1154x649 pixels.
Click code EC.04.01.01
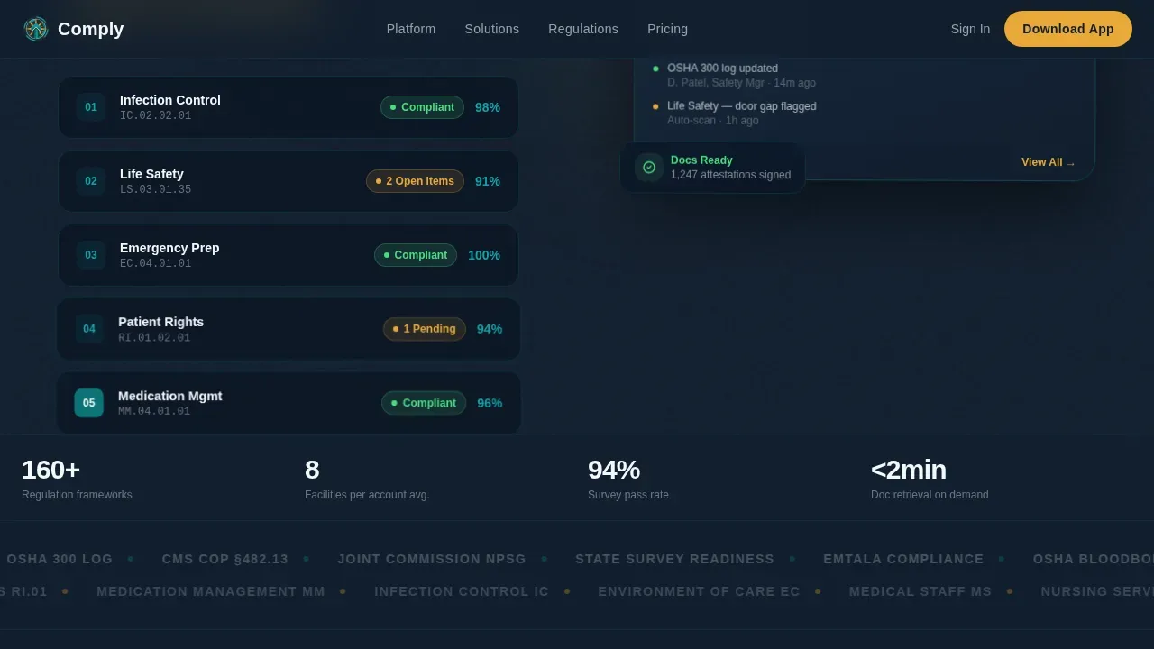pyautogui.click(x=156, y=264)
